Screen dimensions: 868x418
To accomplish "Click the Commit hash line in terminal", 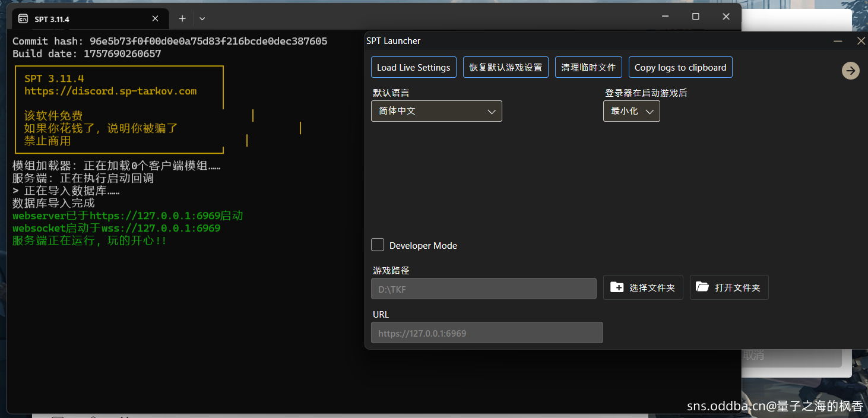I will [170, 42].
